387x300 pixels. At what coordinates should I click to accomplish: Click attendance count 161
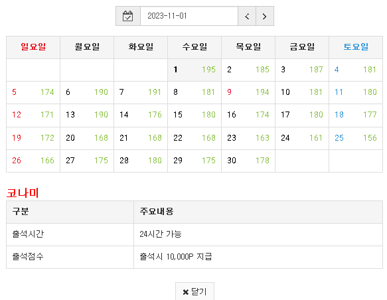tap(316, 138)
